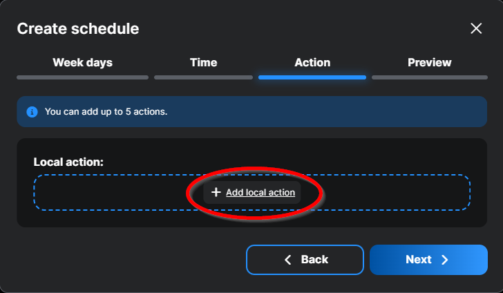
Task: Select the Action step tab
Action: point(312,62)
